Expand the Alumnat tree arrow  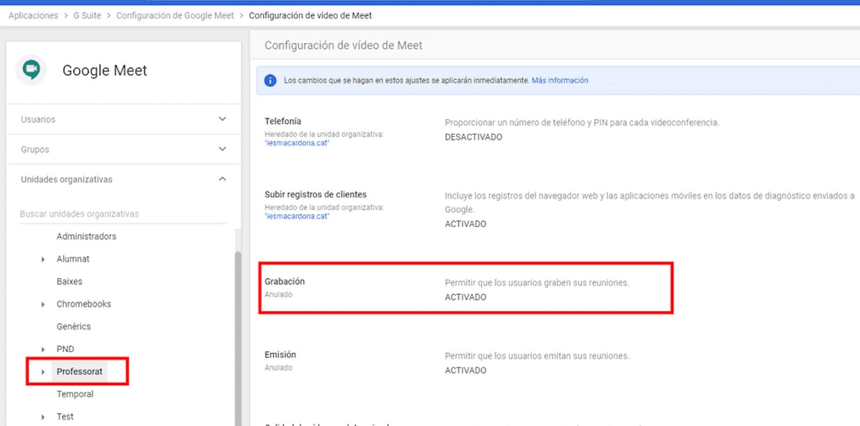[43, 259]
